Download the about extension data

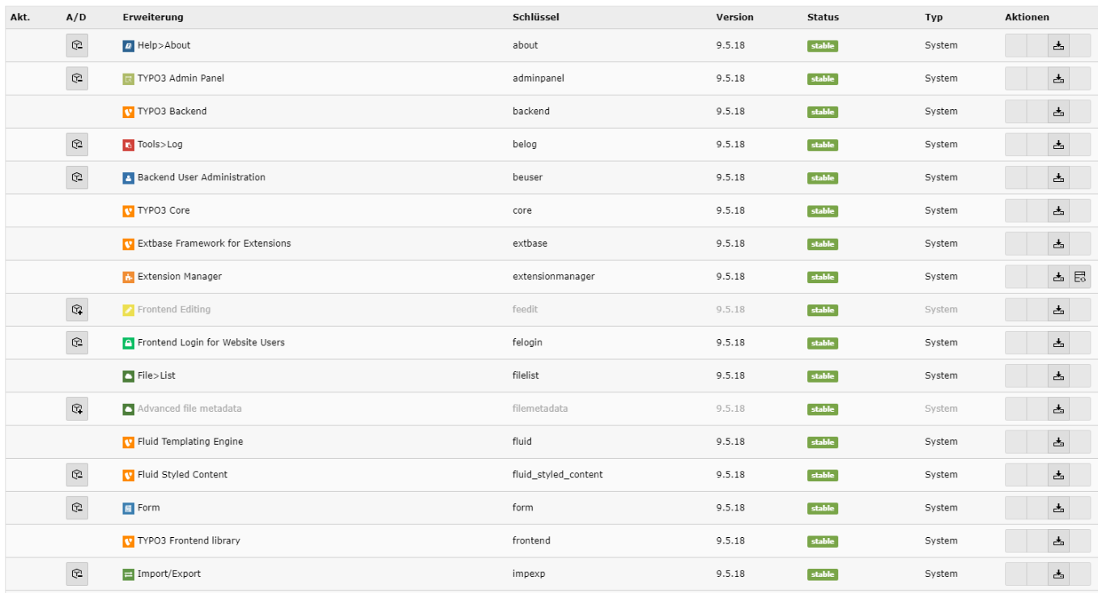coord(1058,46)
